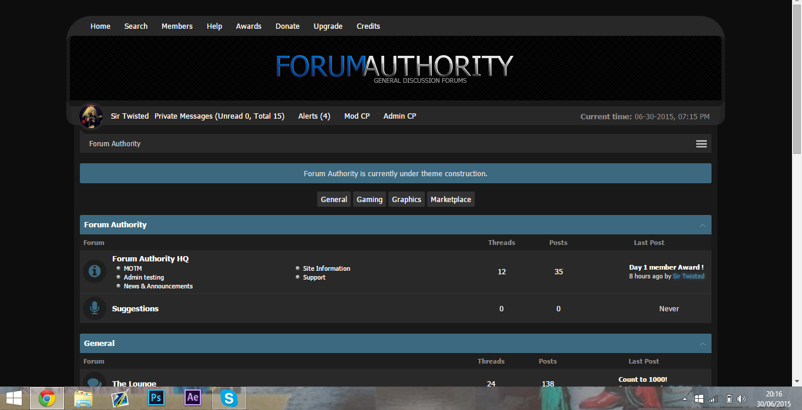The height and width of the screenshot is (410, 802).
Task: Collapse the Forum Authority category
Action: point(703,225)
